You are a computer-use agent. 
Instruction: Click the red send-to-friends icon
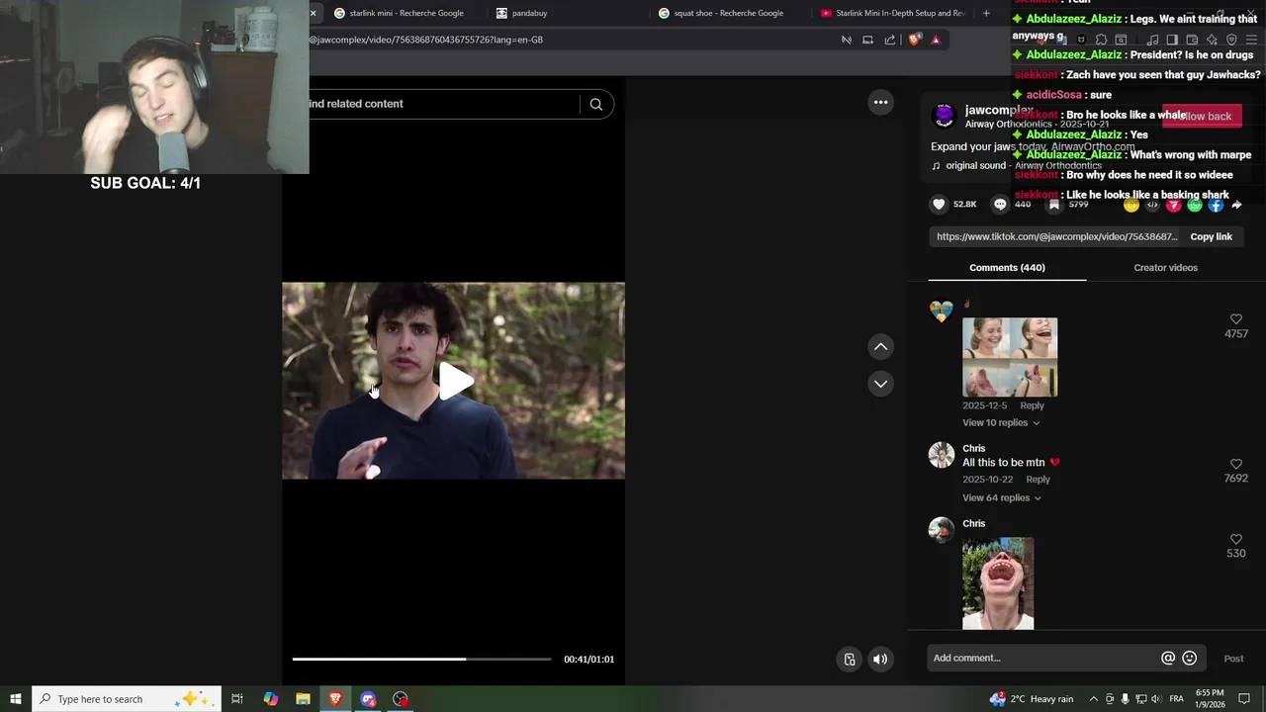[1173, 205]
